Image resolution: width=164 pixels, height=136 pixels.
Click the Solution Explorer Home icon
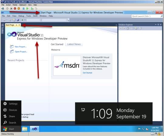128,28
